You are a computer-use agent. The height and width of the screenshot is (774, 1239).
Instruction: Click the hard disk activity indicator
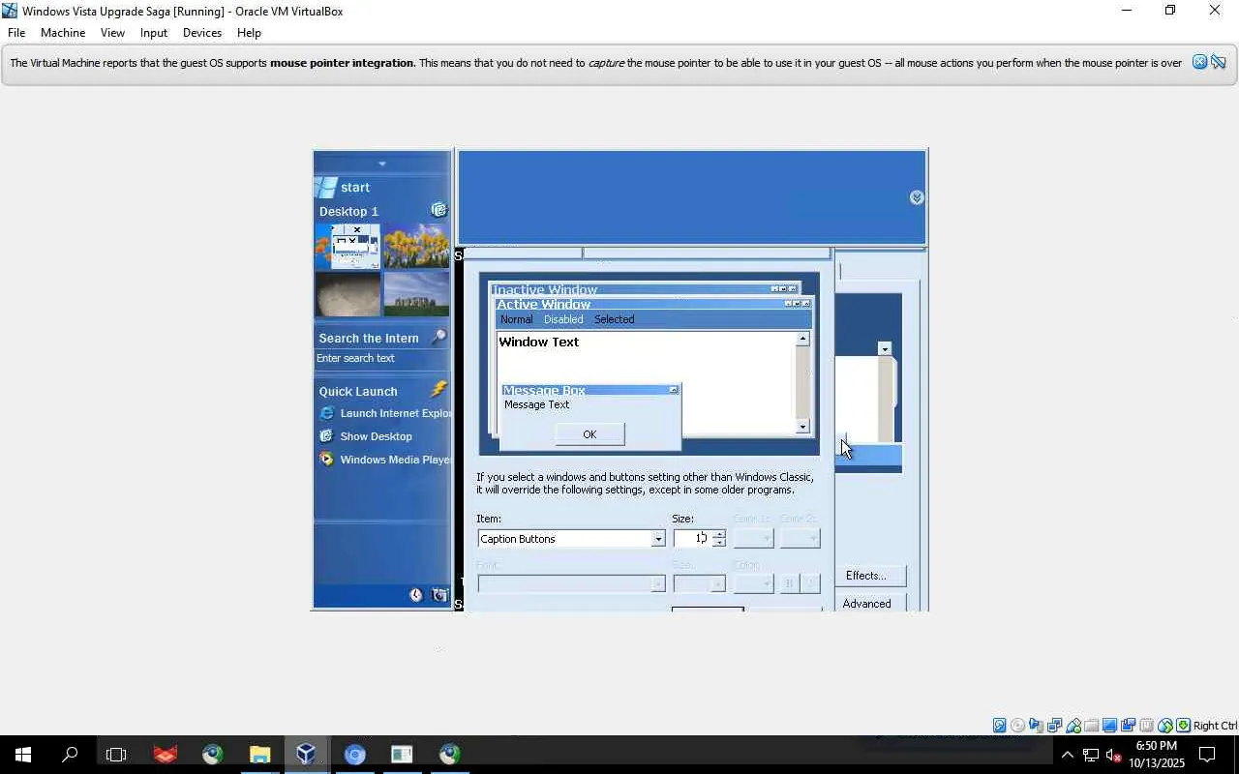1000,726
